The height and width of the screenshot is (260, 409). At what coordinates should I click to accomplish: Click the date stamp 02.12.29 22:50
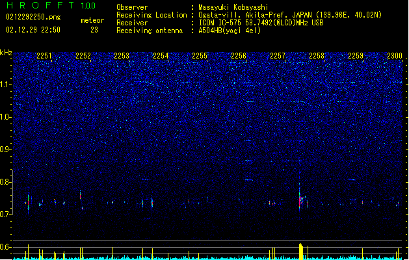(x=33, y=30)
